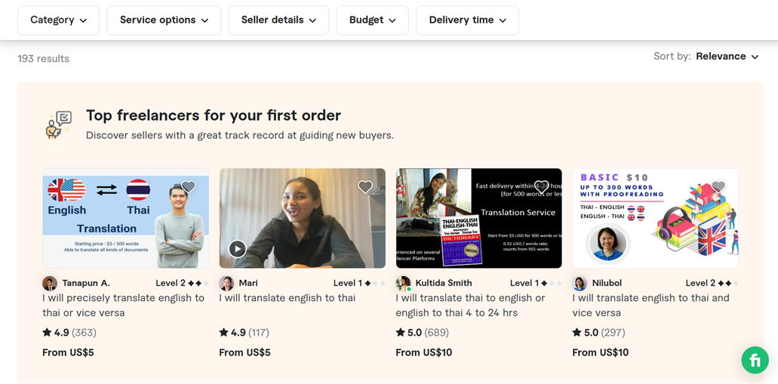Expand the Budget filter dropdown

pyautogui.click(x=372, y=20)
